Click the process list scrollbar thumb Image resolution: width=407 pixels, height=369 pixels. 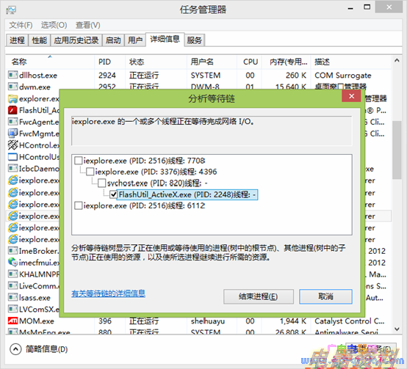tap(397, 150)
